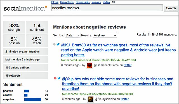Click the Twitter bird icon beside the @KJ_Brent80 mention
179x104 pixels.
58,44
